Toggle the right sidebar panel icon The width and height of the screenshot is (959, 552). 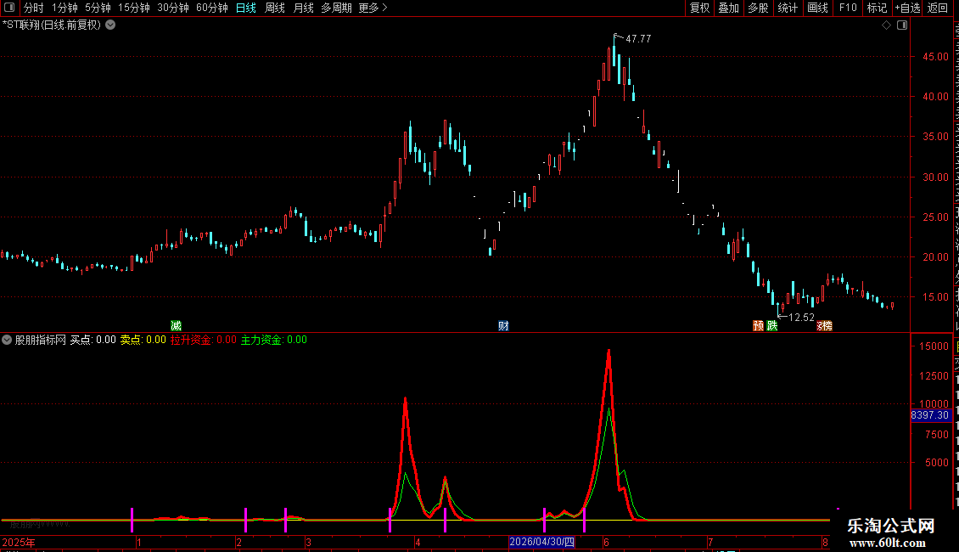pos(902,25)
